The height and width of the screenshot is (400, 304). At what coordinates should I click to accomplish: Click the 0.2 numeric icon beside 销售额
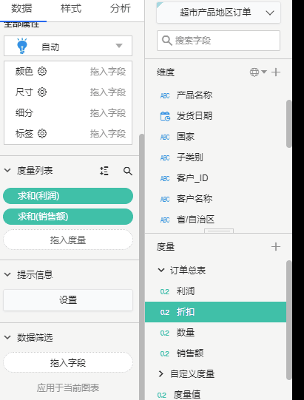coord(165,354)
